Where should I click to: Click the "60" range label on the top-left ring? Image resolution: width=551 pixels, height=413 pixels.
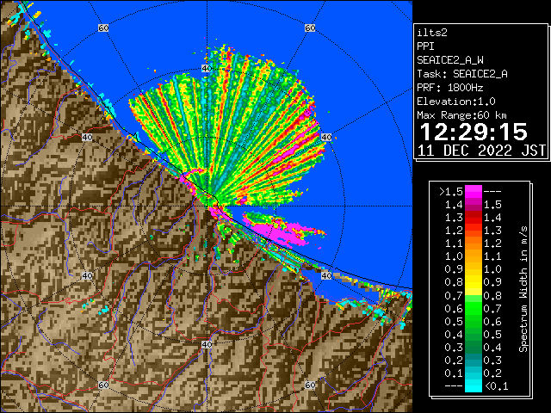pos(103,28)
